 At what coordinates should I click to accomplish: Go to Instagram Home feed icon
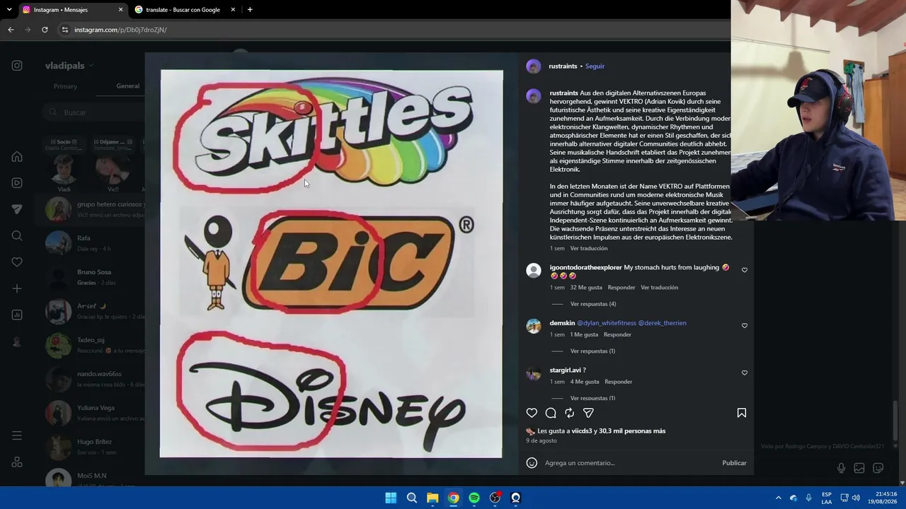coord(17,156)
